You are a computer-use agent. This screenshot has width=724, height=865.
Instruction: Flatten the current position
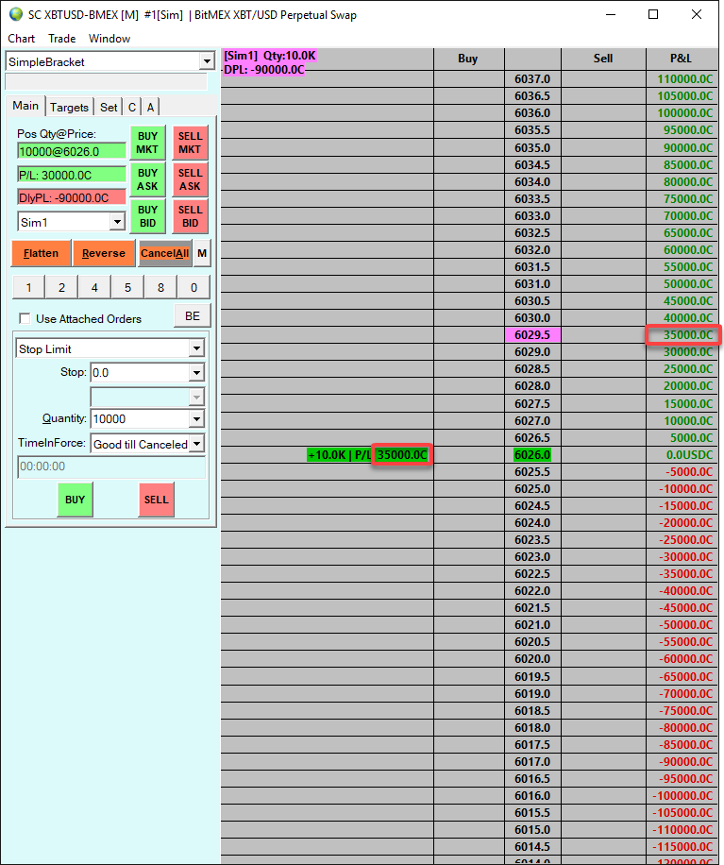[x=42, y=253]
